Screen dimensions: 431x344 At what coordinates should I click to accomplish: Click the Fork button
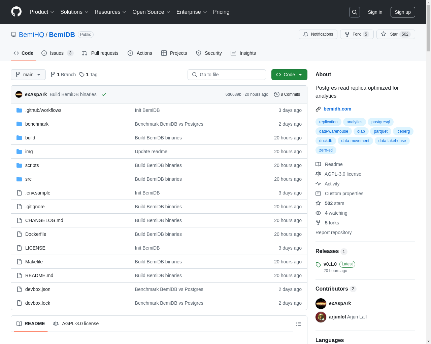click(x=357, y=34)
